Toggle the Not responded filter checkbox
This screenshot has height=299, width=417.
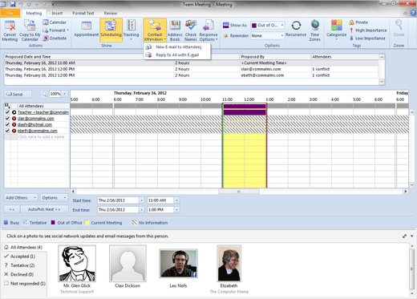[6, 283]
